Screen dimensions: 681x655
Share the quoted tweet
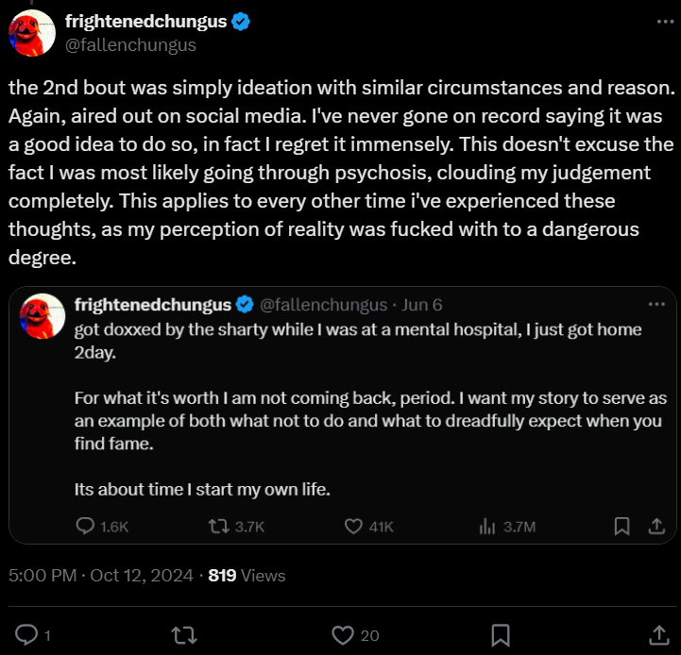(655, 526)
